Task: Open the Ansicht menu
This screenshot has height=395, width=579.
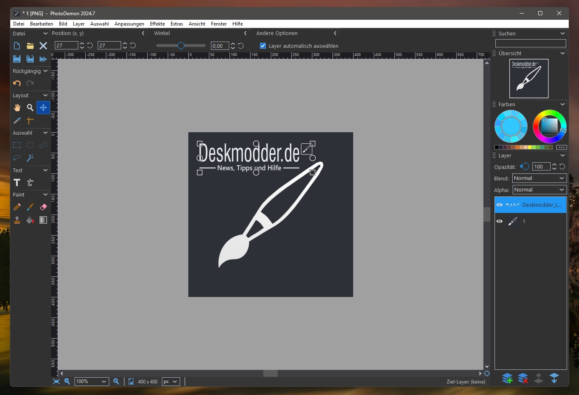Action: 197,24
